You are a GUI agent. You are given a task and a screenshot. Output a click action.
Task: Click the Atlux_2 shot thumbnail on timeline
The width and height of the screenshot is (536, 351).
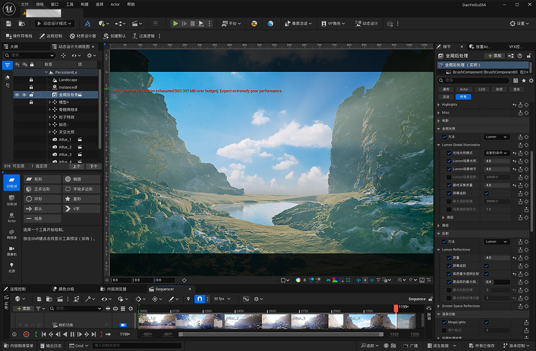[x=243, y=321]
